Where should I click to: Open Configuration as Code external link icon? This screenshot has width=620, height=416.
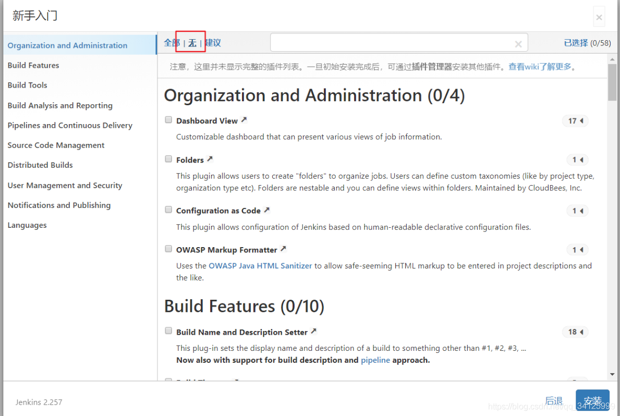267,210
